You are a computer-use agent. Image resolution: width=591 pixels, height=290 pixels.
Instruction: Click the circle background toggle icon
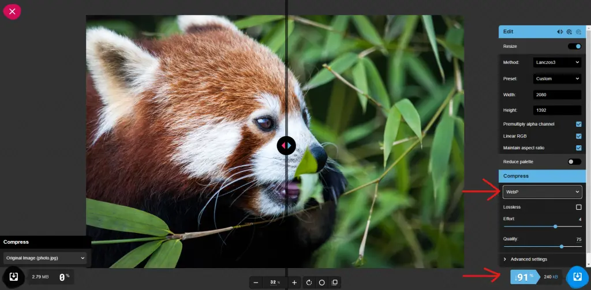[322, 283]
